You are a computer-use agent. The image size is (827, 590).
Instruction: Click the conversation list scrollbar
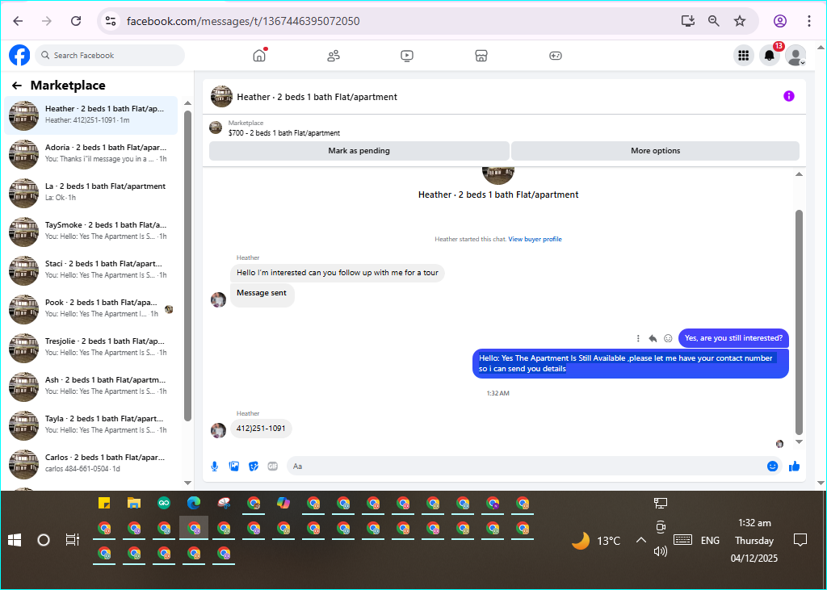(187, 266)
